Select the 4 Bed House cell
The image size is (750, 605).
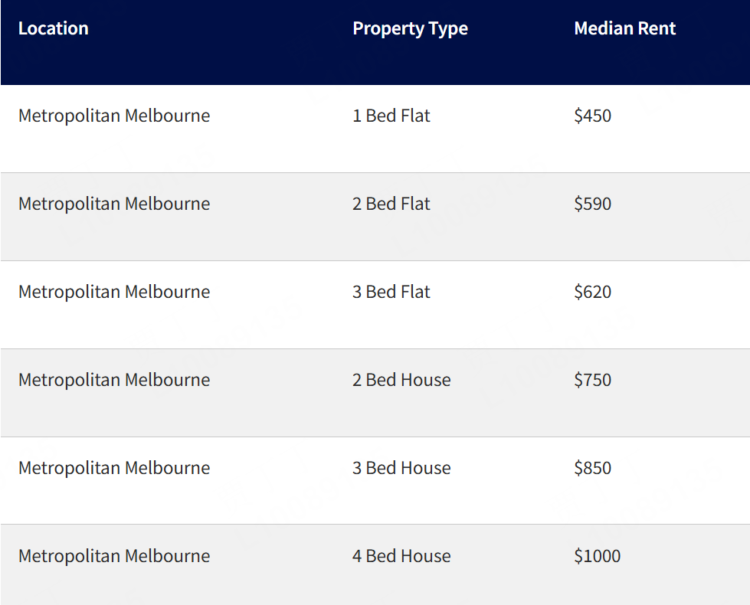(x=401, y=557)
